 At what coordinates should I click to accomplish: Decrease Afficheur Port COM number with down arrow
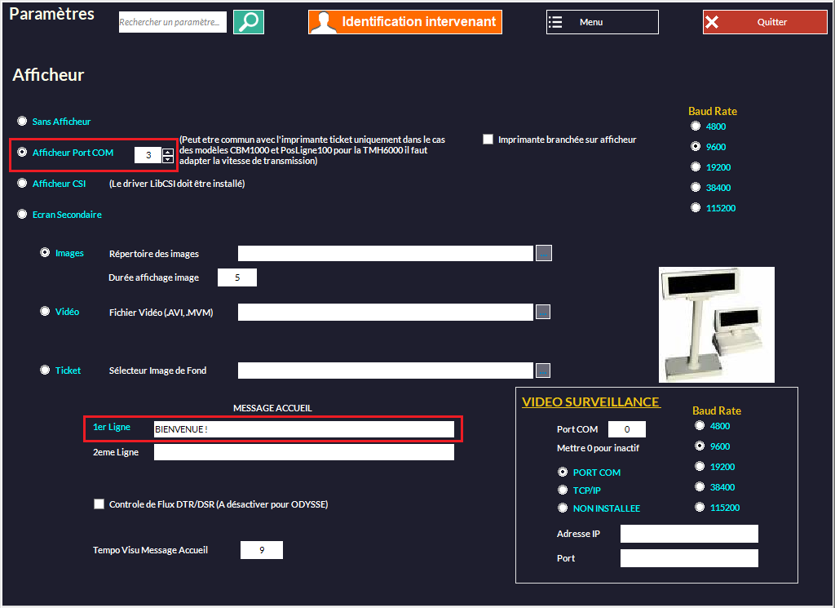(168, 159)
